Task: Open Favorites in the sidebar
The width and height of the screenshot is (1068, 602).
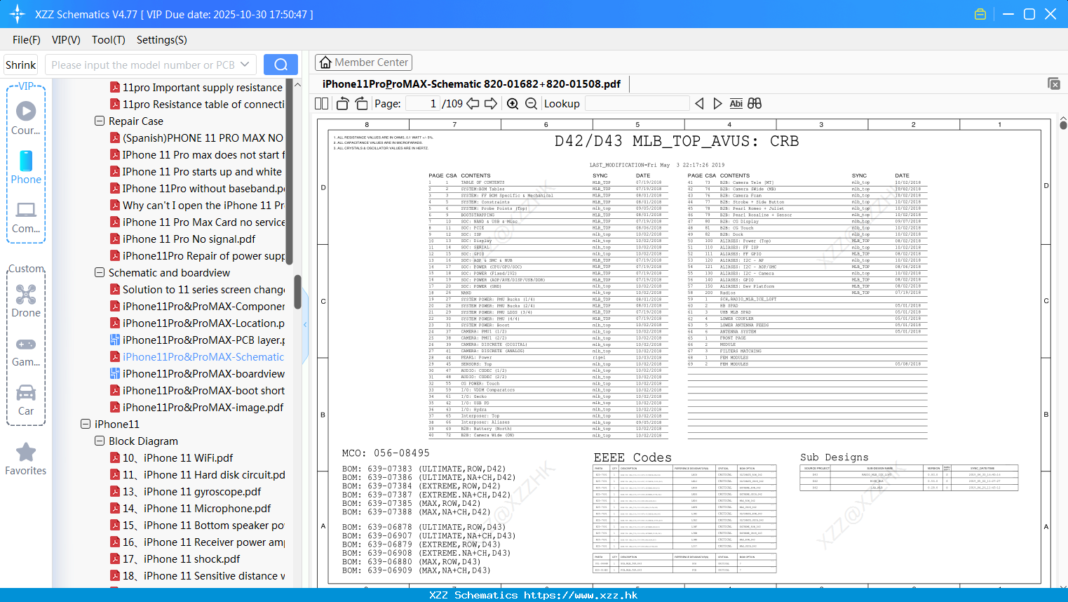Action: (x=26, y=460)
